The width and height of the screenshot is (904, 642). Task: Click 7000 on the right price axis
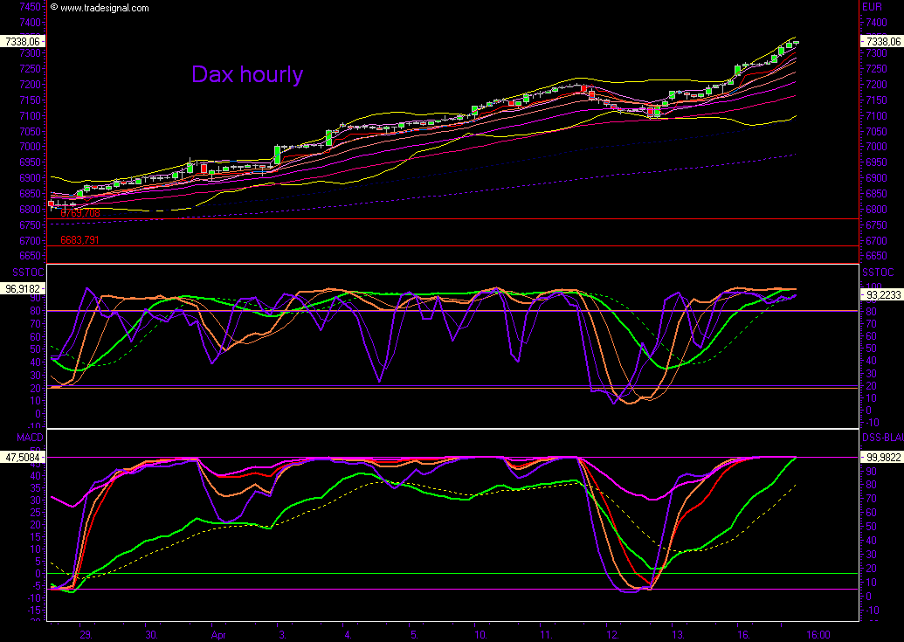click(876, 147)
